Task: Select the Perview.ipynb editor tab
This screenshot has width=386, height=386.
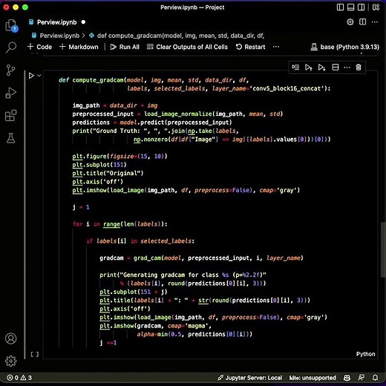Action: click(56, 22)
